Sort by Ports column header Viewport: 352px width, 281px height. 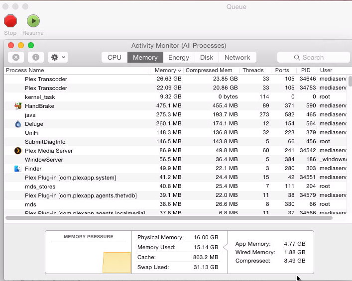click(x=283, y=70)
